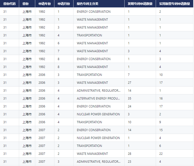Click TRANSPORTATION cell in 2007 month 2 row

(x=99, y=146)
